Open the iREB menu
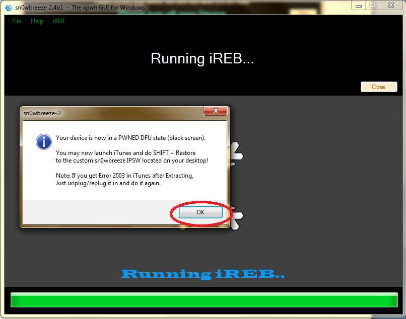Viewport: 406px width, 319px height. point(58,21)
